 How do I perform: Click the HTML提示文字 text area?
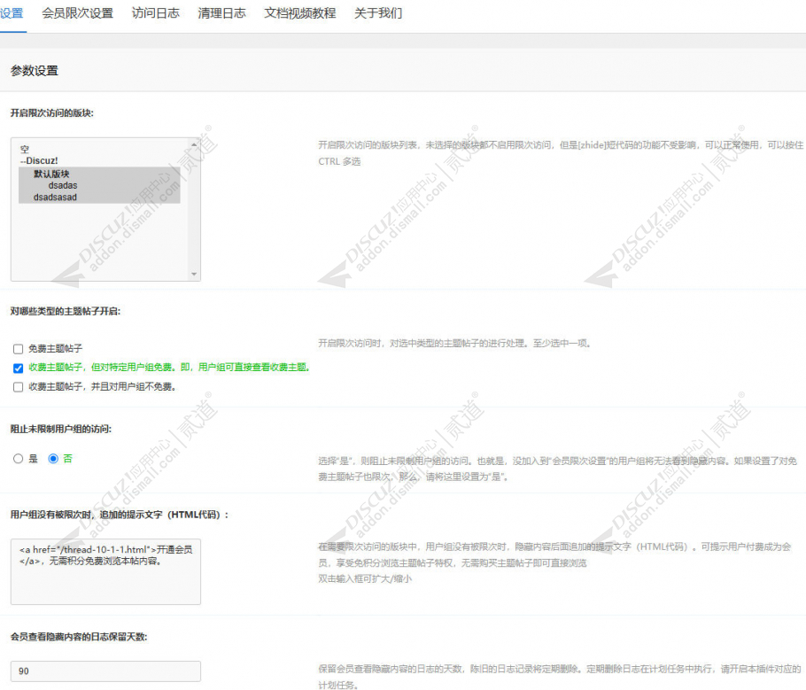[x=105, y=571]
